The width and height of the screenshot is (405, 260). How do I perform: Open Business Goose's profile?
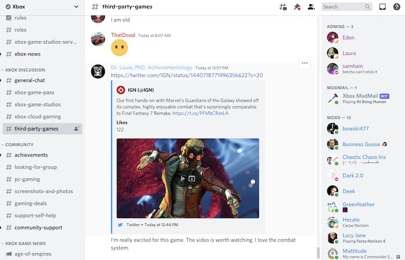[362, 144]
